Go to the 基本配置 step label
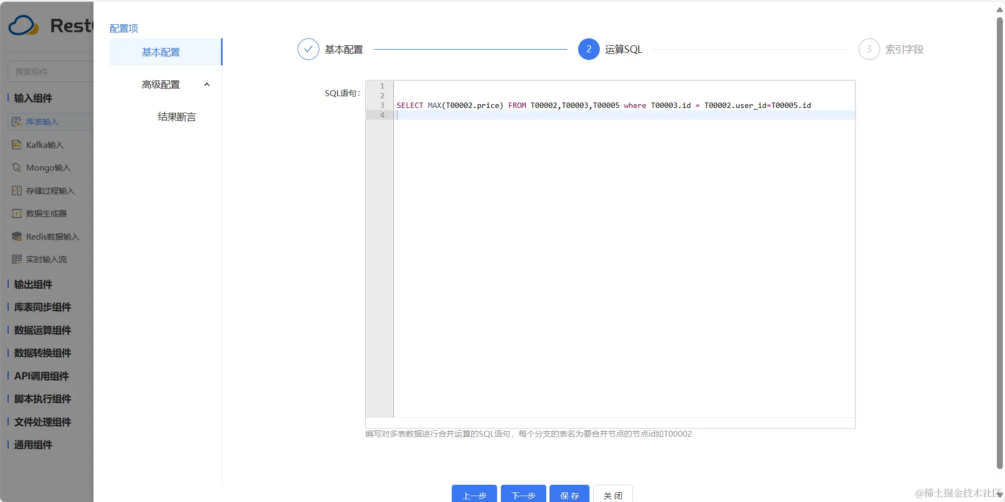 [x=344, y=50]
